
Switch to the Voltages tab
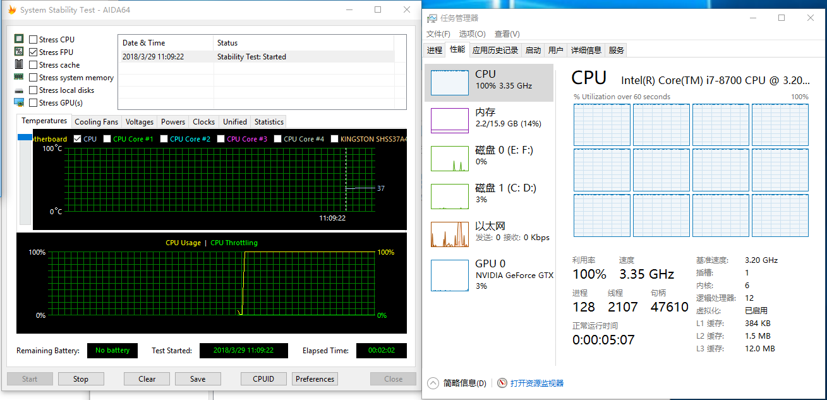click(x=139, y=121)
